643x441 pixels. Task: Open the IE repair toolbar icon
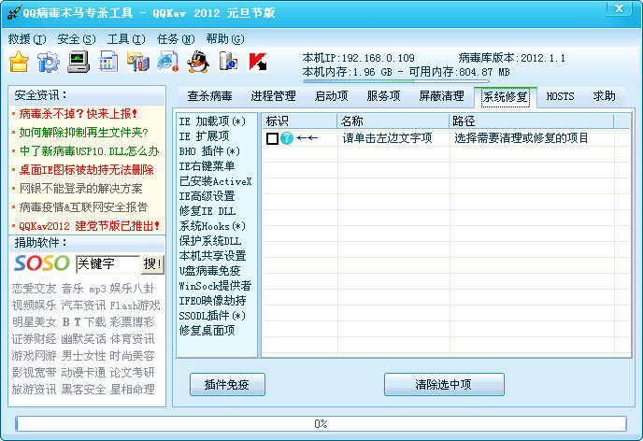[167, 62]
